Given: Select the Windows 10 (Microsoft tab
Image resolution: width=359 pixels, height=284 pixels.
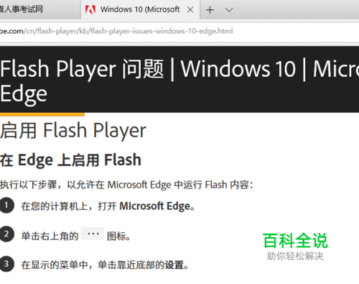Looking at the screenshot, I should (140, 9).
